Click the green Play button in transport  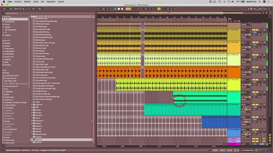point(115,9)
